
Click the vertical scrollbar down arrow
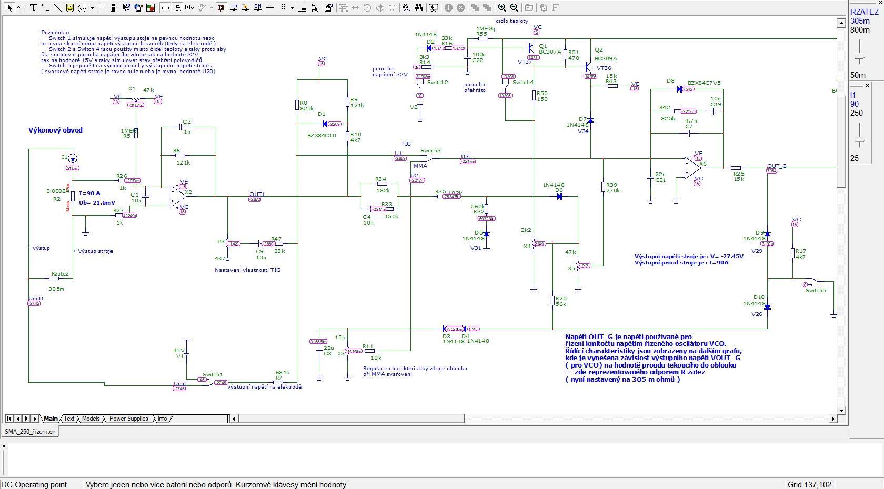[x=841, y=411]
